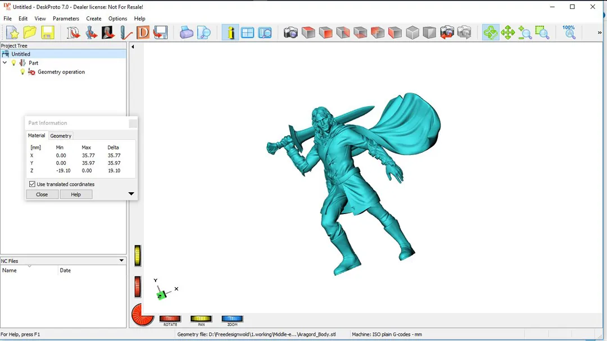Click the round red rotation dial
The width and height of the screenshot is (607, 341).
click(x=143, y=315)
